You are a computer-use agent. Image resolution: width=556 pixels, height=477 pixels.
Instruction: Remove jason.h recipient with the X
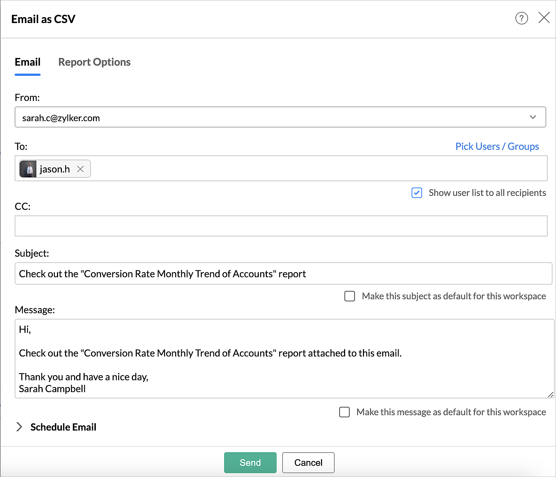80,169
